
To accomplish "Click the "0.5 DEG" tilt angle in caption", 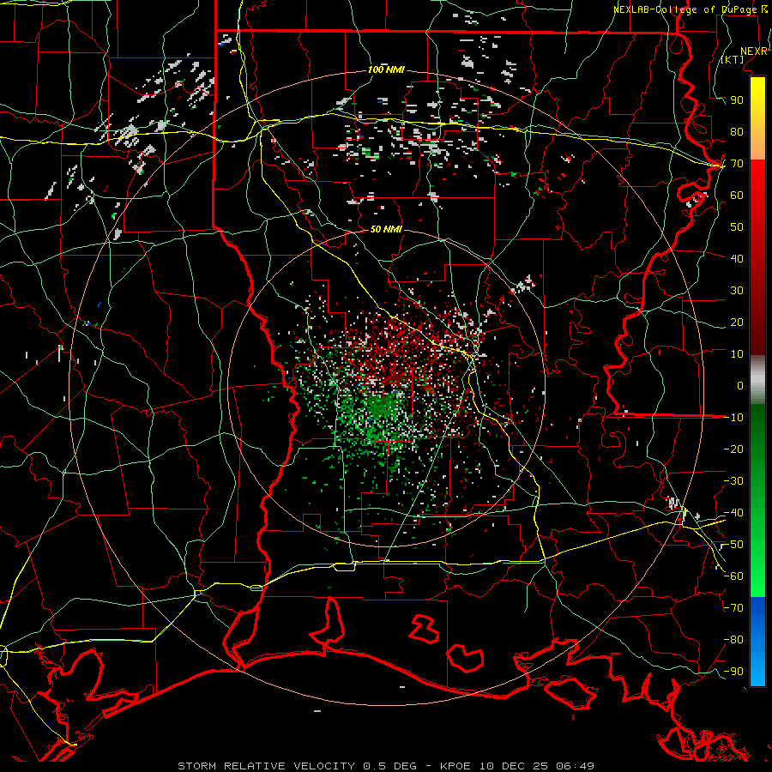I will 389,766.
